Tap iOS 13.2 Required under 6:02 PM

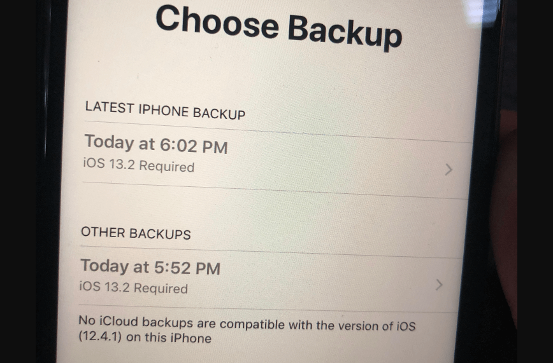[x=139, y=165]
